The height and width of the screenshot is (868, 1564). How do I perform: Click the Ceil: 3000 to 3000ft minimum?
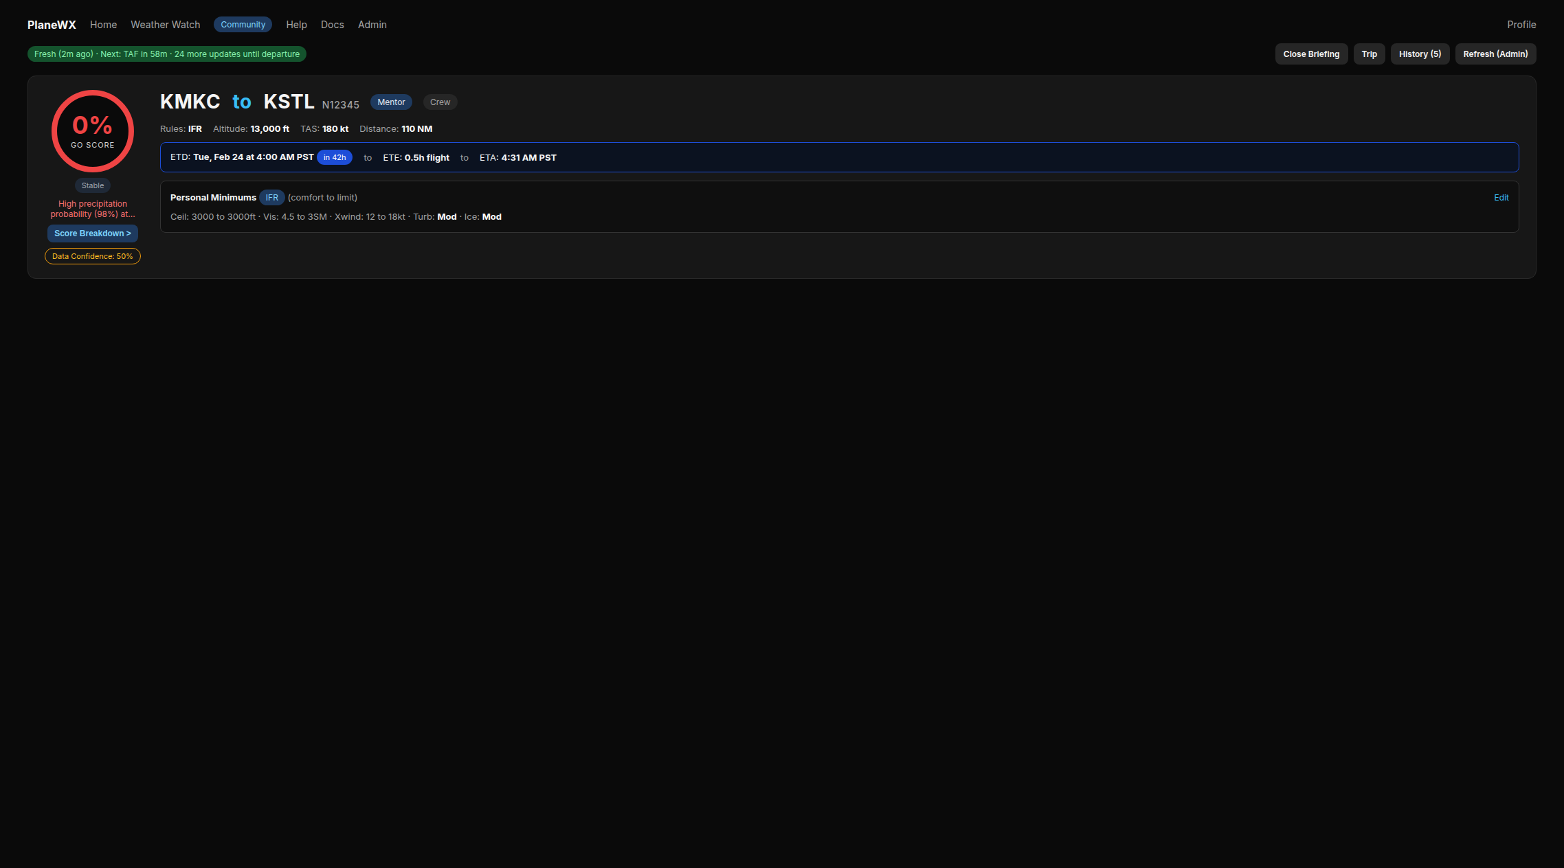213,217
